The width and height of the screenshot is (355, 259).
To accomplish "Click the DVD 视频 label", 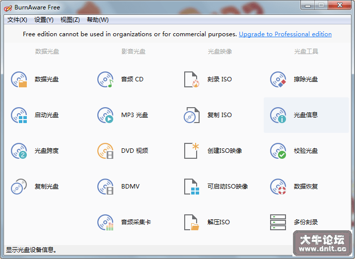I will point(135,151).
